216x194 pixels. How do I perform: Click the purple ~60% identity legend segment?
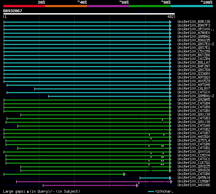pos(108,6)
